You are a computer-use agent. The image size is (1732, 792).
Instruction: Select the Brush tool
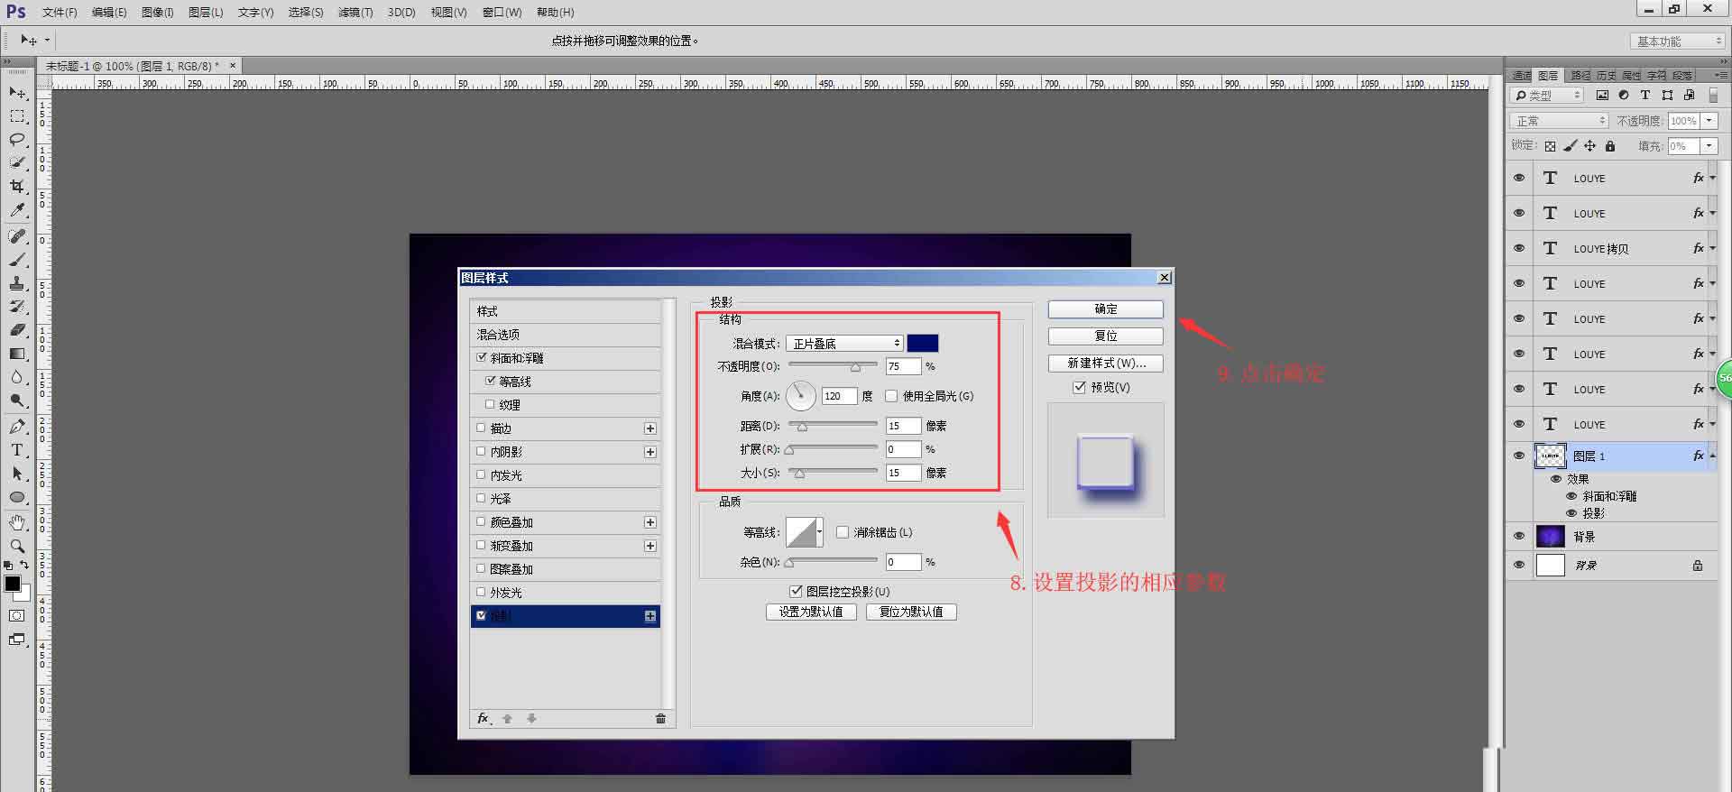(x=17, y=260)
